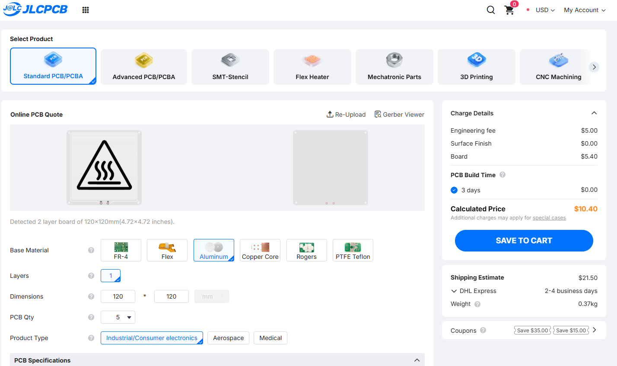
Task: Select Aerospace product type
Action: click(x=229, y=338)
